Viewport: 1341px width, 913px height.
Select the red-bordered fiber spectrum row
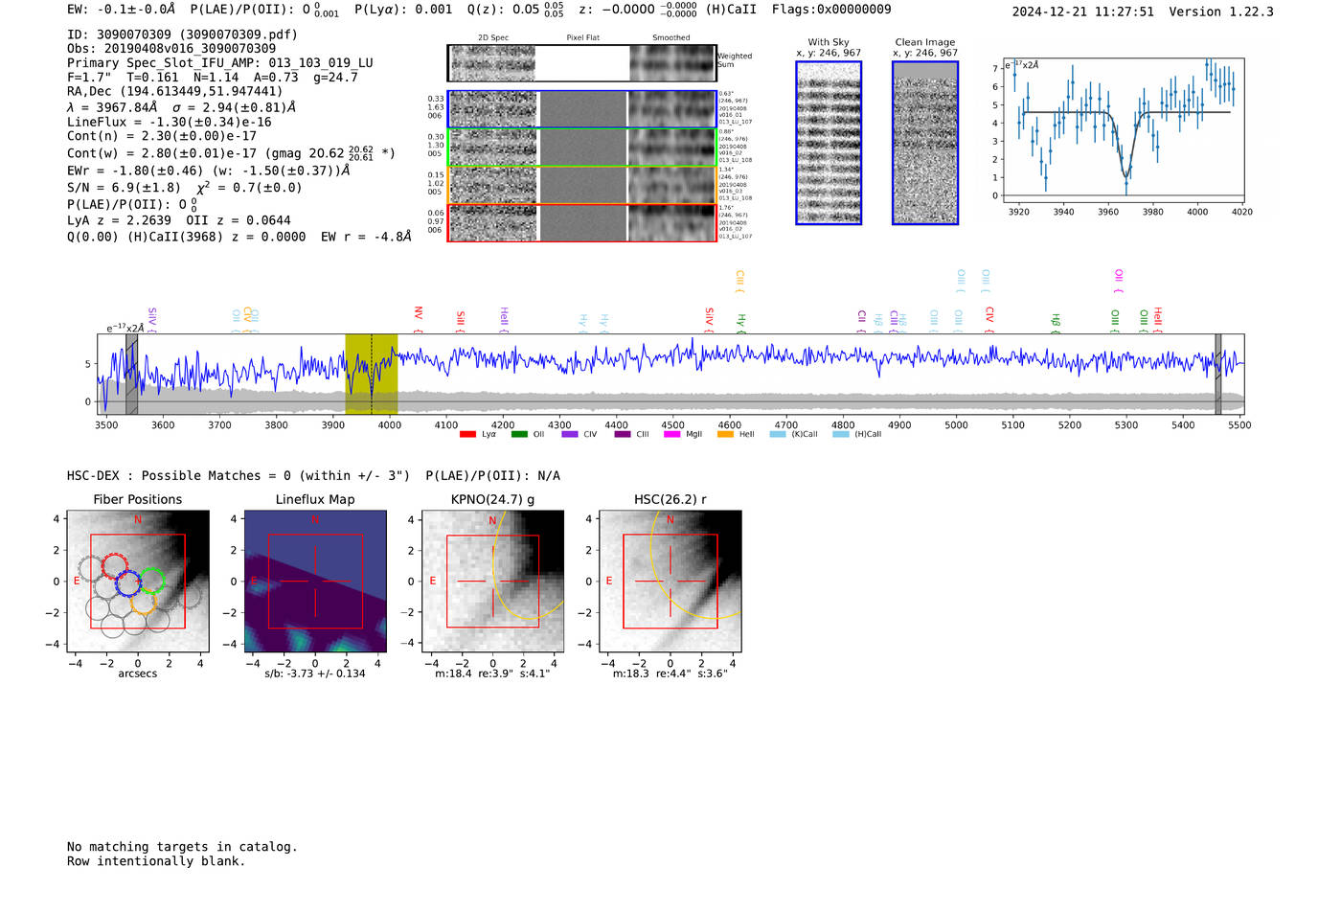[x=581, y=222]
